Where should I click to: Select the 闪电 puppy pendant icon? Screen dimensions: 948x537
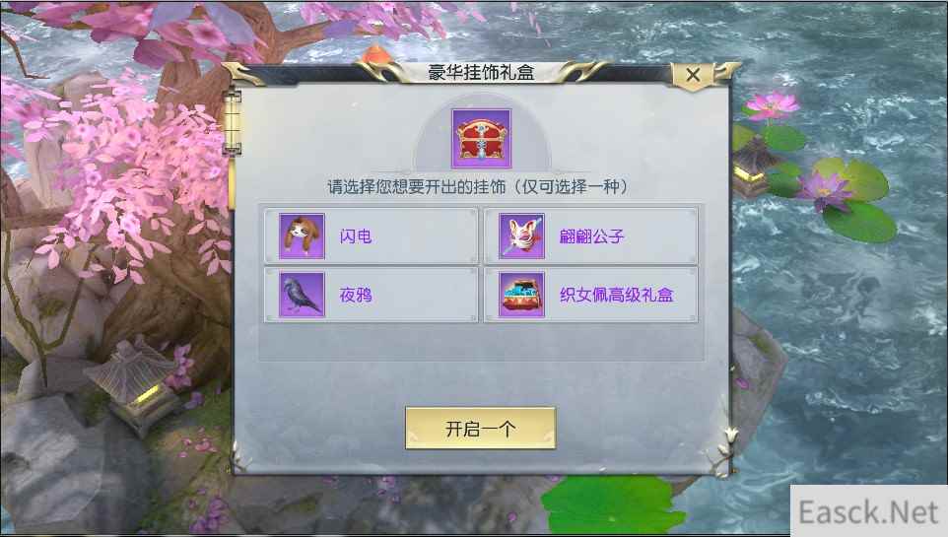click(302, 235)
